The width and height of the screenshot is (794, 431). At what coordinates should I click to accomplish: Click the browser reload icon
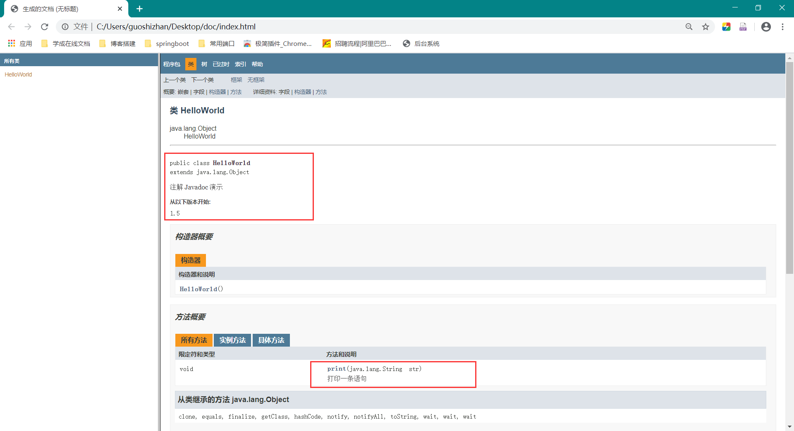(45, 27)
